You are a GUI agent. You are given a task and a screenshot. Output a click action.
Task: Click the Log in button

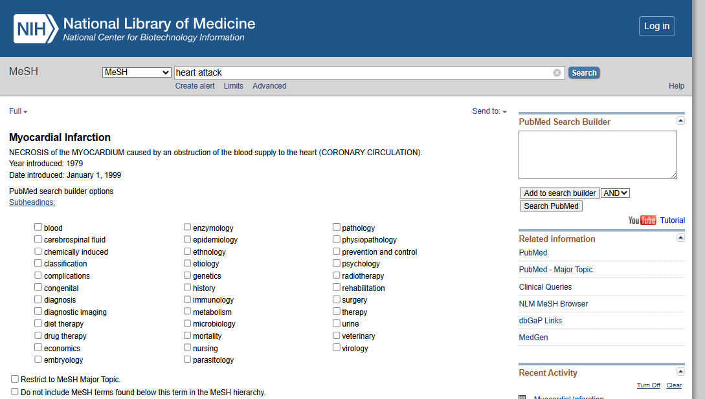tap(656, 26)
